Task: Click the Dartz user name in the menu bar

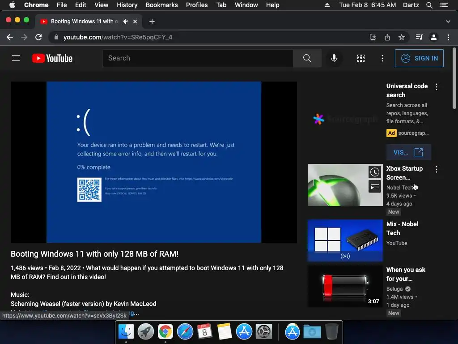Action: click(411, 5)
